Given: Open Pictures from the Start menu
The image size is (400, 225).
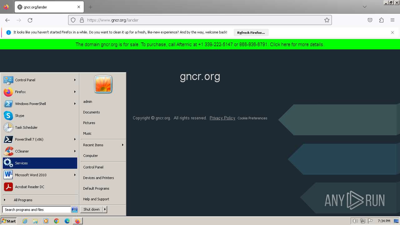Looking at the screenshot, I should pyautogui.click(x=89, y=123).
